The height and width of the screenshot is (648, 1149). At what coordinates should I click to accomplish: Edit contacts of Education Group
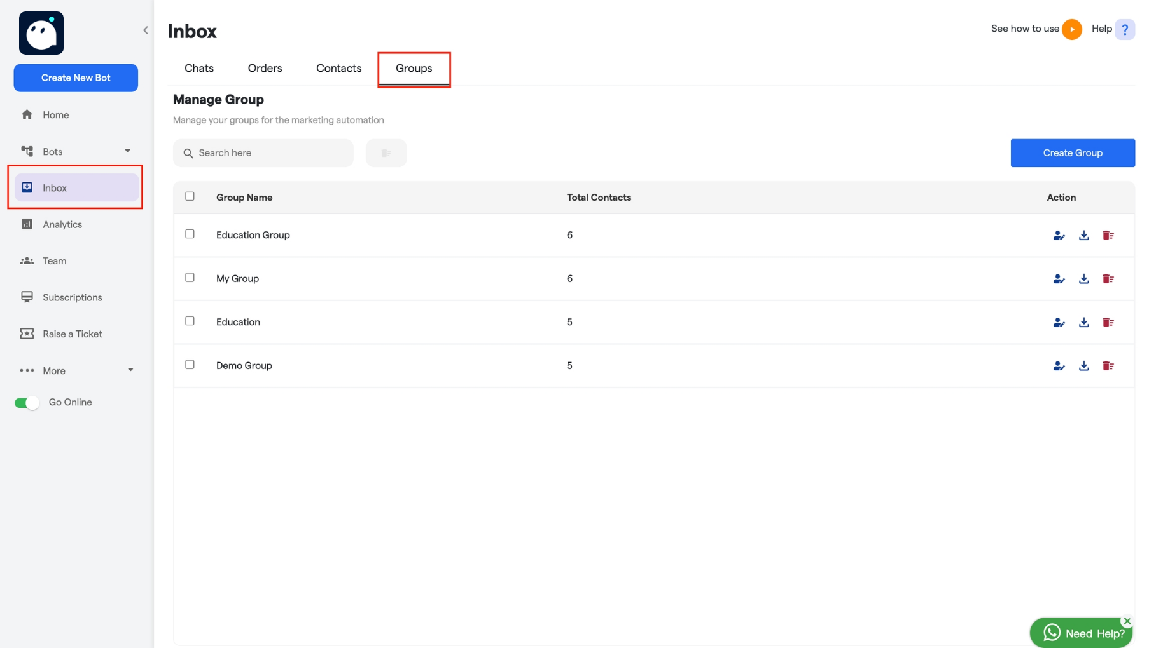tap(1059, 236)
